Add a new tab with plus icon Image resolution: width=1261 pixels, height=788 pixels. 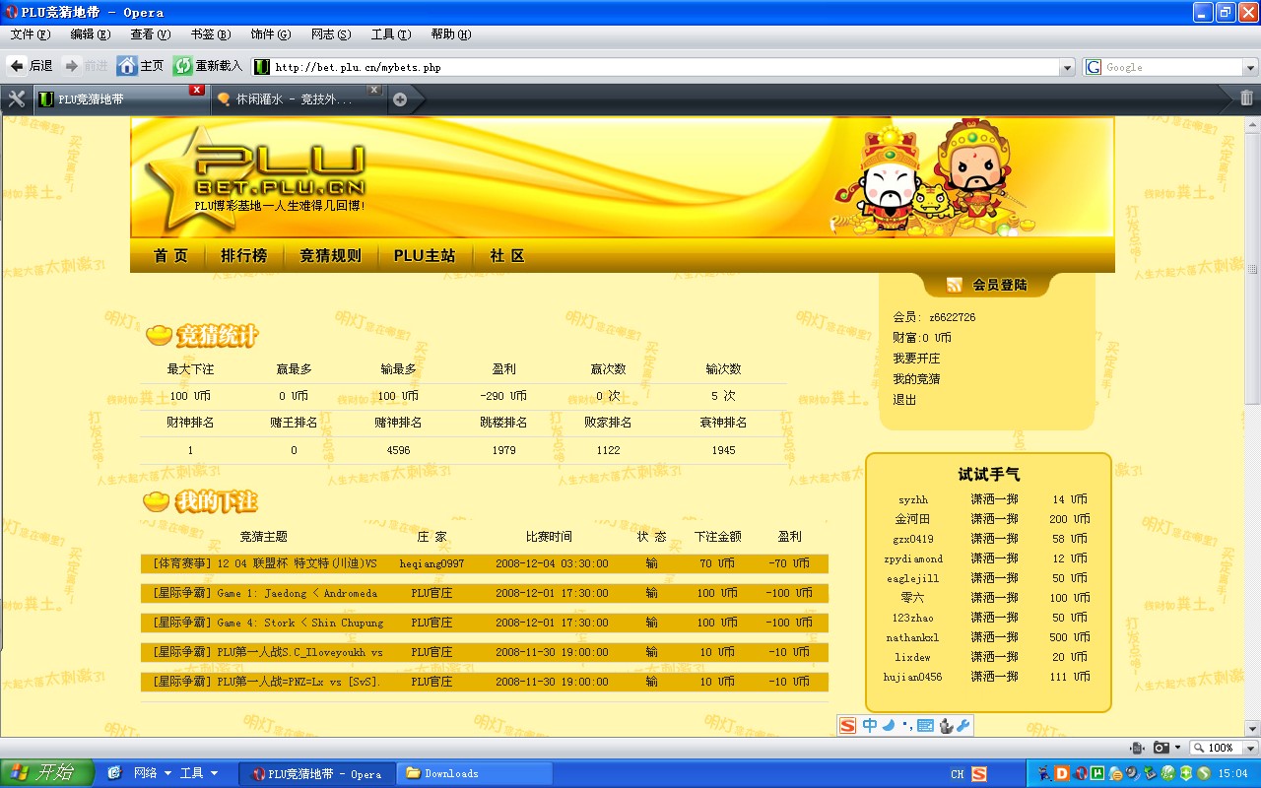(x=400, y=99)
